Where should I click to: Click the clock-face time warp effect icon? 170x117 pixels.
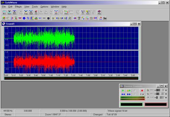coord(48,18)
